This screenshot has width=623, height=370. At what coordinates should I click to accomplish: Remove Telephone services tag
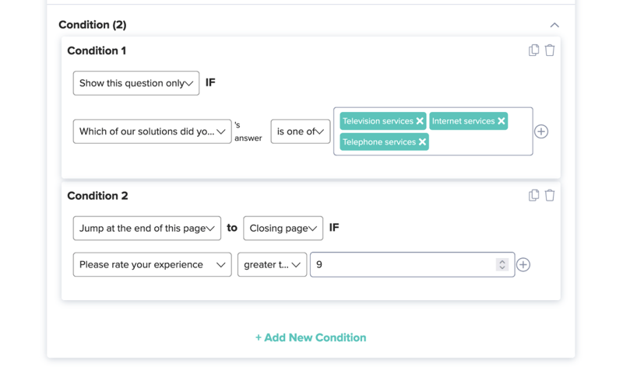coord(422,142)
